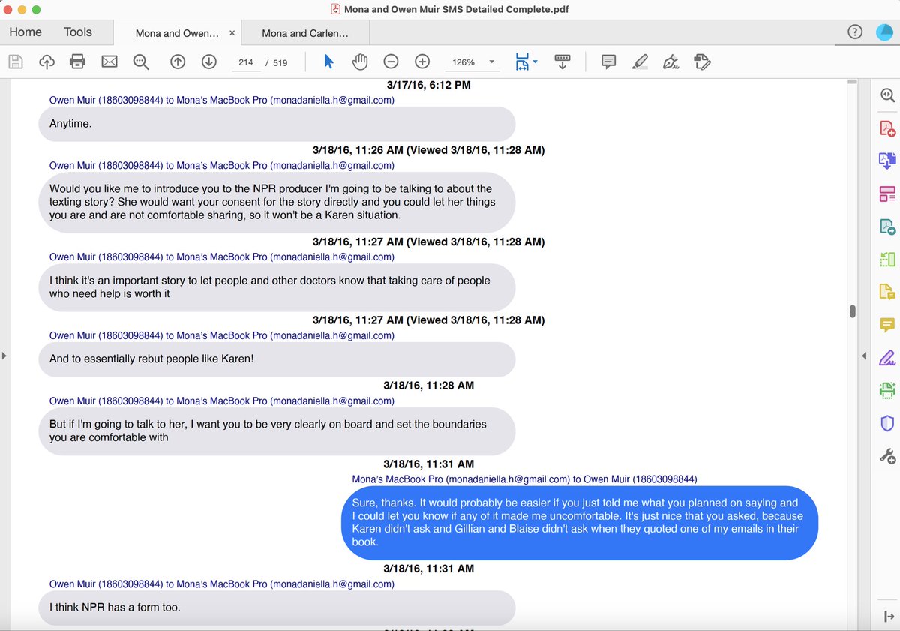The width and height of the screenshot is (900, 631).
Task: Select the arrow selection tool
Action: tap(328, 62)
